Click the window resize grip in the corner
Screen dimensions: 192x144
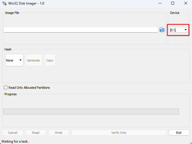[x=191, y=143]
